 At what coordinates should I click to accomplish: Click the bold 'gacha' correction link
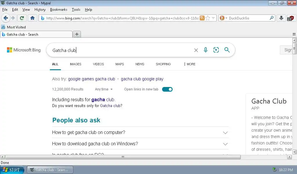coord(98,99)
